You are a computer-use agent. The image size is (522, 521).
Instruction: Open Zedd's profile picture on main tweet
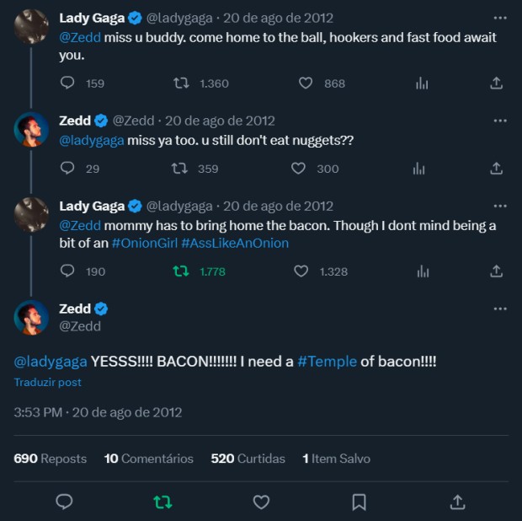(x=32, y=317)
